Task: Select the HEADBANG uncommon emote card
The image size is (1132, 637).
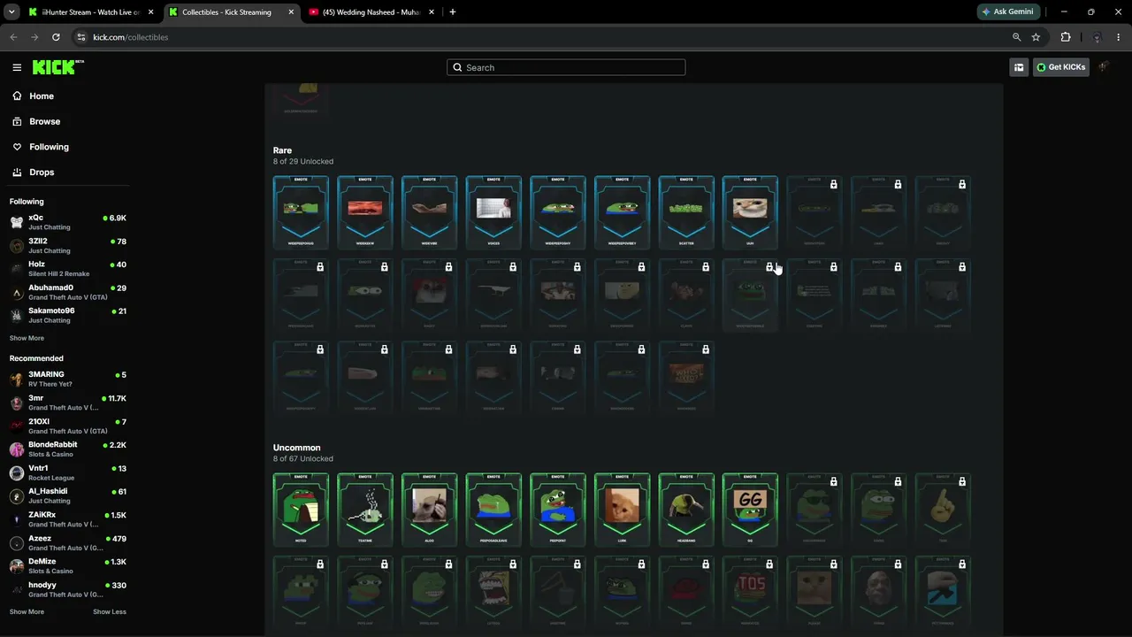Action: pyautogui.click(x=686, y=510)
